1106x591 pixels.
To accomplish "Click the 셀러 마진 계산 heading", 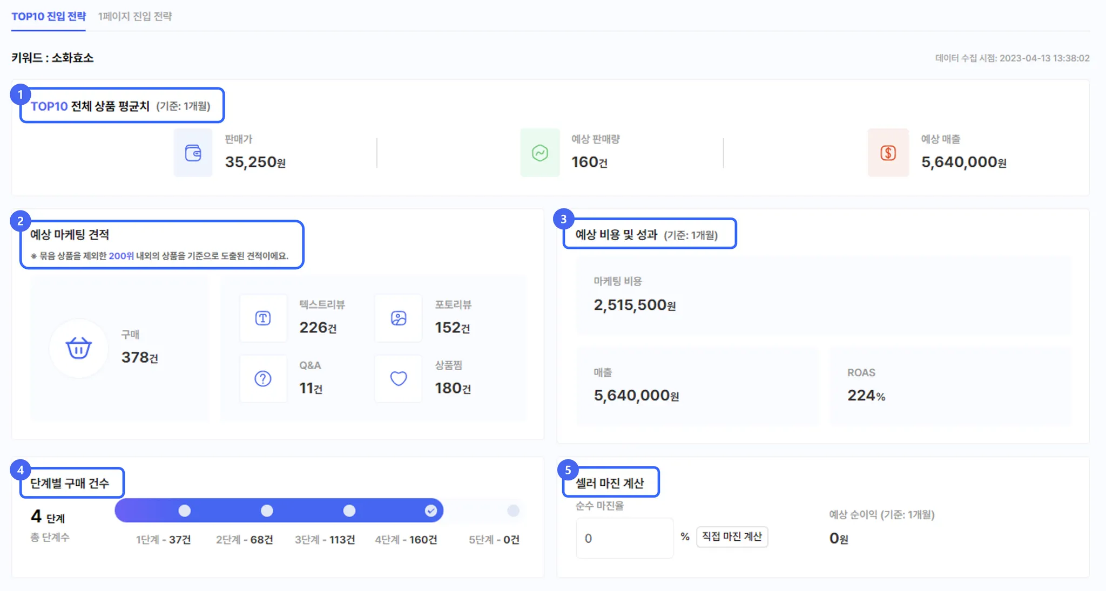I will click(x=610, y=483).
